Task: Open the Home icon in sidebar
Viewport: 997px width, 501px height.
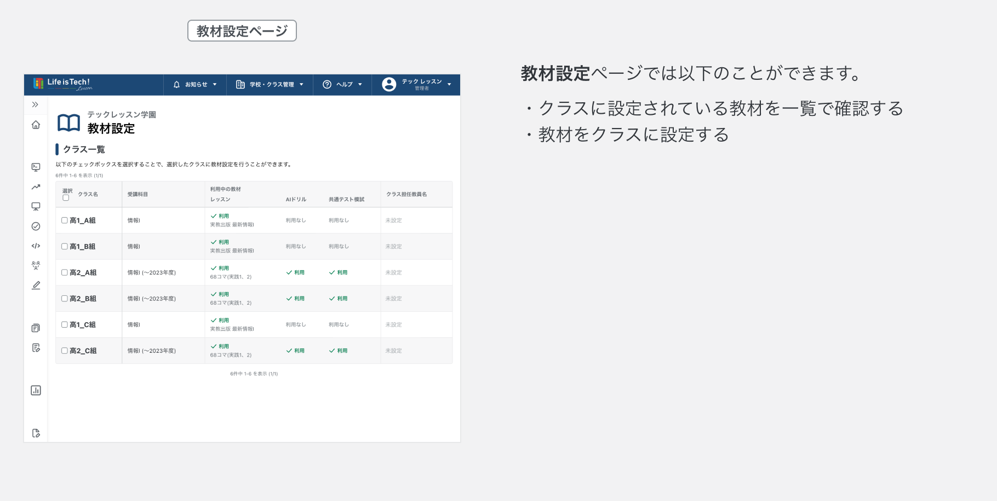Action: tap(36, 125)
